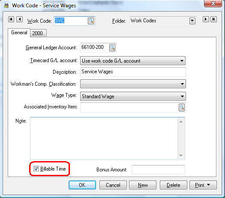This screenshot has width=225, height=198.
Task: Click the Delete button
Action: pyautogui.click(x=174, y=185)
